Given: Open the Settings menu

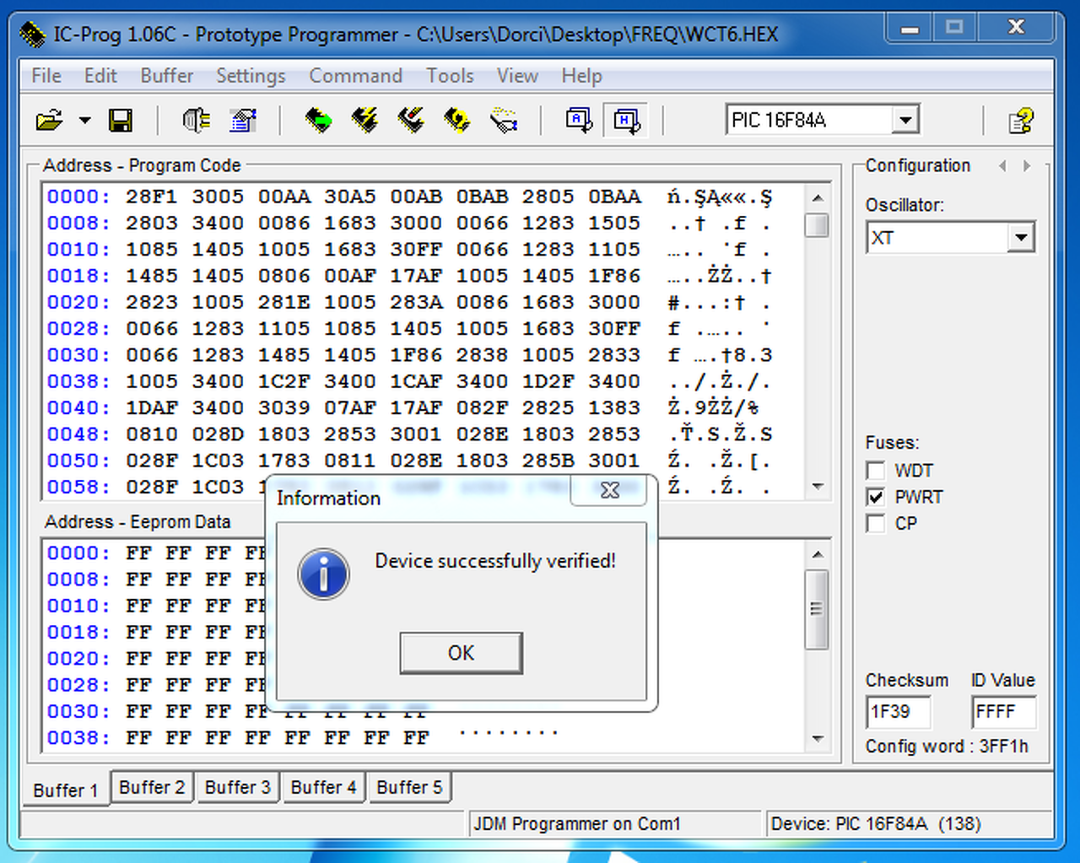Looking at the screenshot, I should click(x=251, y=76).
